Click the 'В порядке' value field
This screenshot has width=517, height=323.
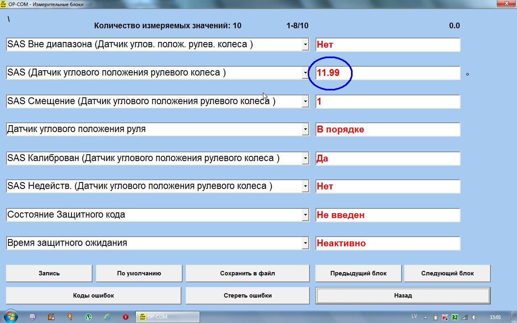[x=388, y=130]
